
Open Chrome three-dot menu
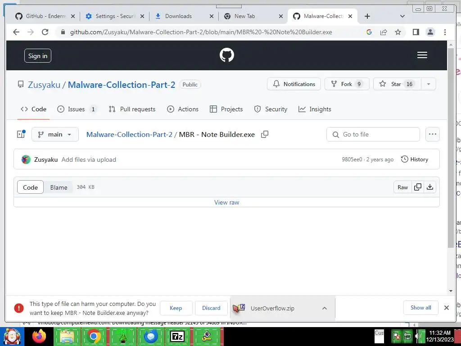(445, 32)
